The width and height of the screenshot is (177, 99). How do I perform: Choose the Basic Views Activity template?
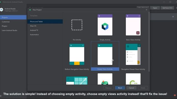(x=133, y=25)
